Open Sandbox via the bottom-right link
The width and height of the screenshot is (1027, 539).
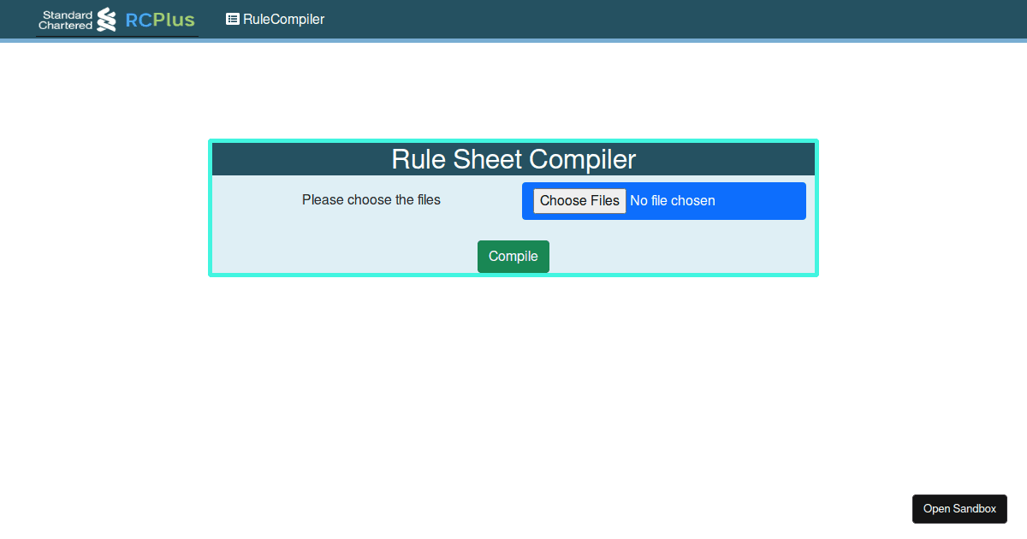[x=959, y=508]
